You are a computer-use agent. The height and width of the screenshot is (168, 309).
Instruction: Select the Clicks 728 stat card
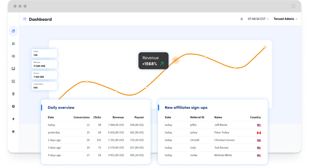pos(45,53)
